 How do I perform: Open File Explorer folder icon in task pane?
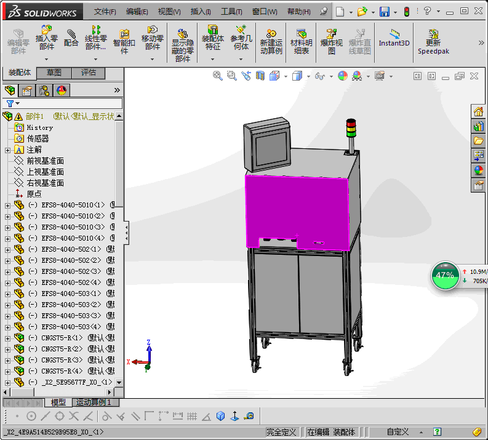tap(478, 141)
